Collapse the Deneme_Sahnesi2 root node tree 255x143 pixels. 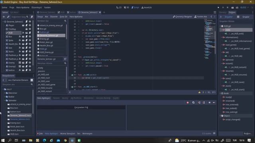[x=3, y=21]
